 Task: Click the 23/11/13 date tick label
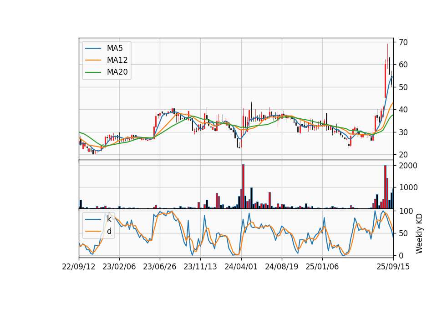tap(200, 267)
